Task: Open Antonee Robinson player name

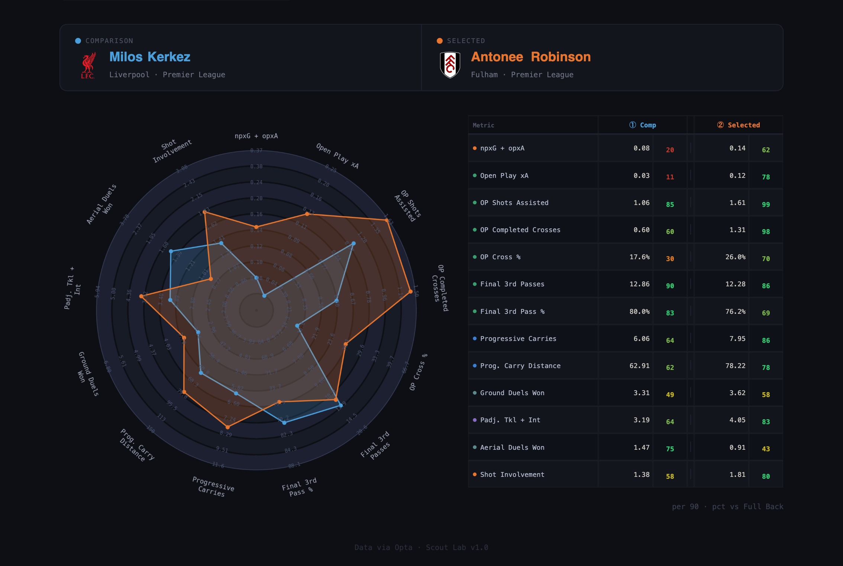Action: coord(531,57)
